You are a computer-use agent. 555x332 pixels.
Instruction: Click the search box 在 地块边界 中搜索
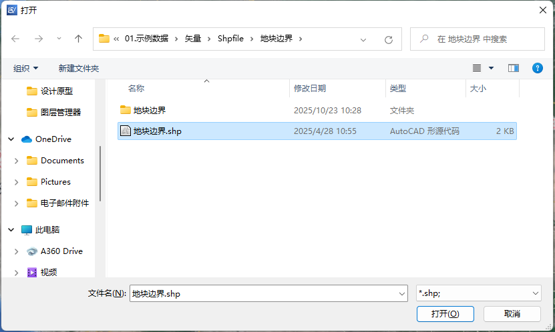(x=477, y=39)
